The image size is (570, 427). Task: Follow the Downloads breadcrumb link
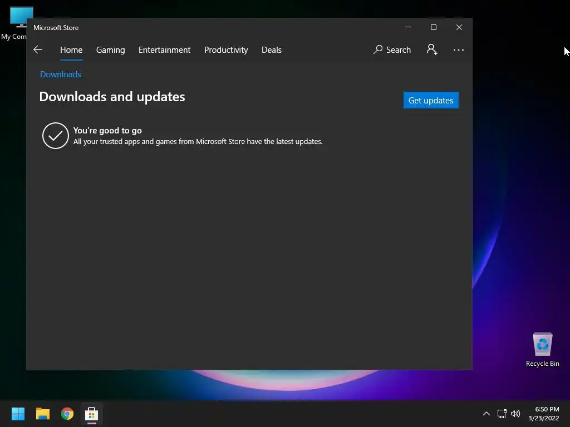point(61,75)
